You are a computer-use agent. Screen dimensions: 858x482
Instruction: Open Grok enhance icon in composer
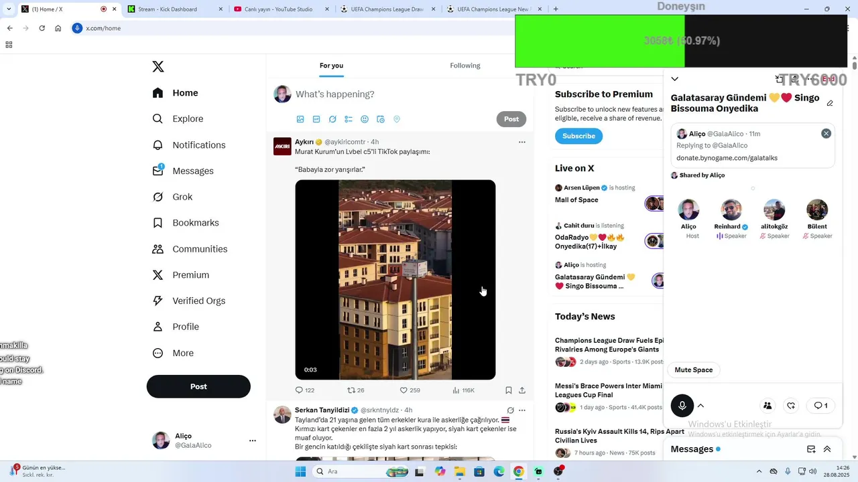click(332, 119)
